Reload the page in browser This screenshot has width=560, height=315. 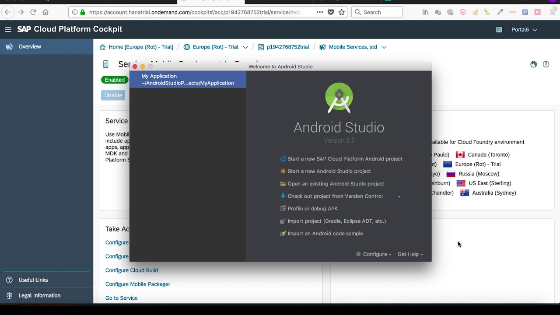(33, 12)
